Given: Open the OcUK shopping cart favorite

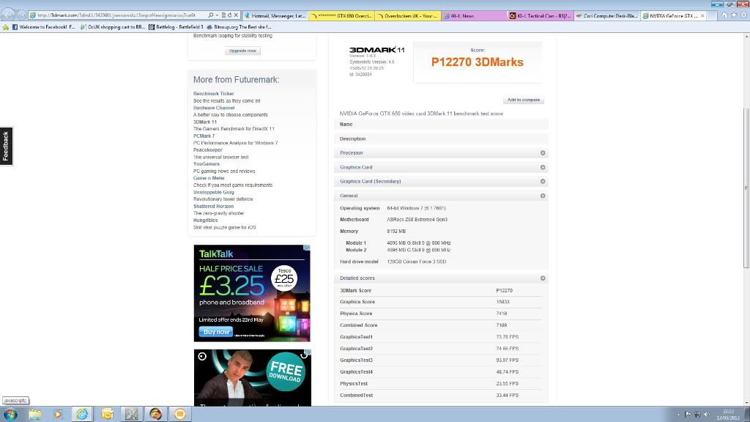Looking at the screenshot, I should click(112, 27).
